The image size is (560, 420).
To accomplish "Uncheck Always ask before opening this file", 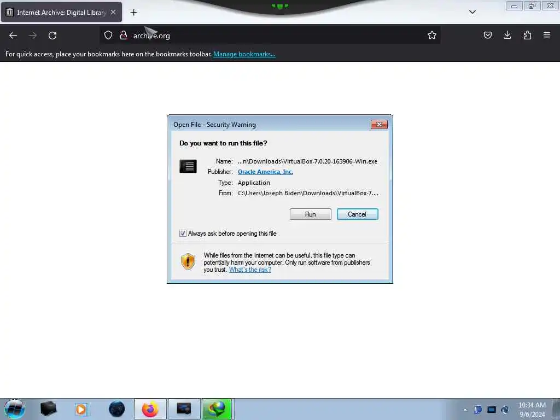I will pyautogui.click(x=183, y=234).
